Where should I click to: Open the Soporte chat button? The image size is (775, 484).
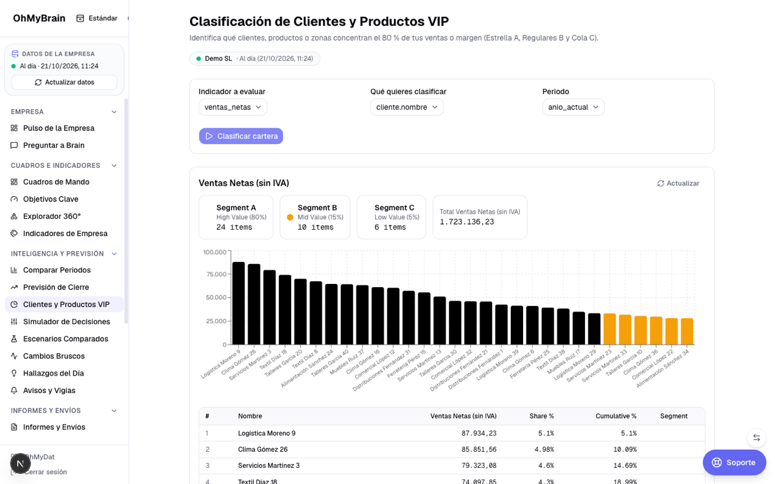734,463
